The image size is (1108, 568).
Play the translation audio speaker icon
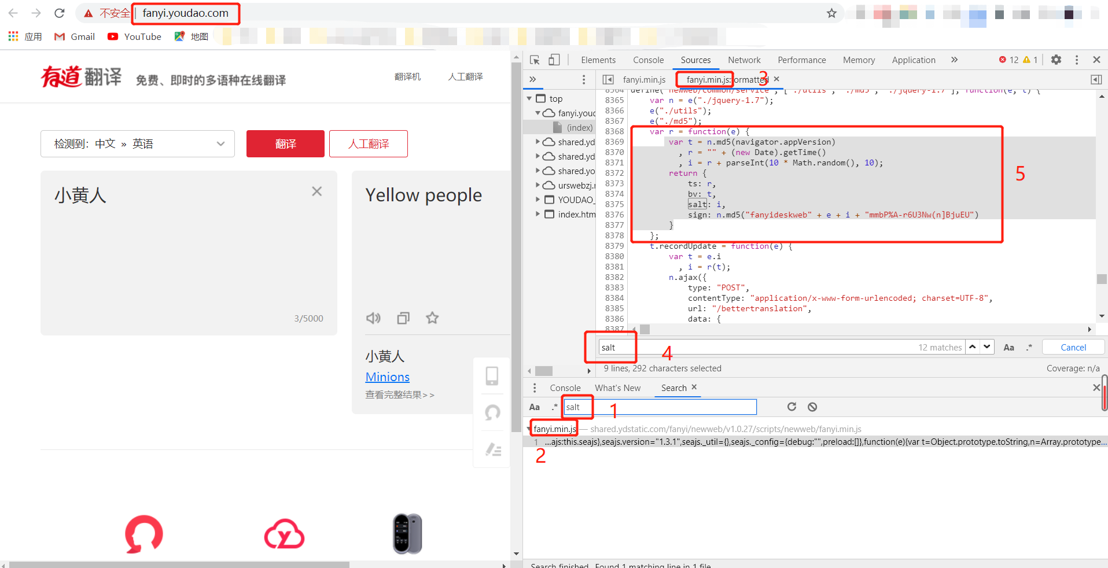(x=373, y=318)
